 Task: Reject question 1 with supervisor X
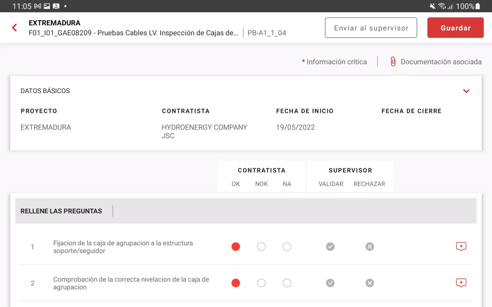point(370,247)
